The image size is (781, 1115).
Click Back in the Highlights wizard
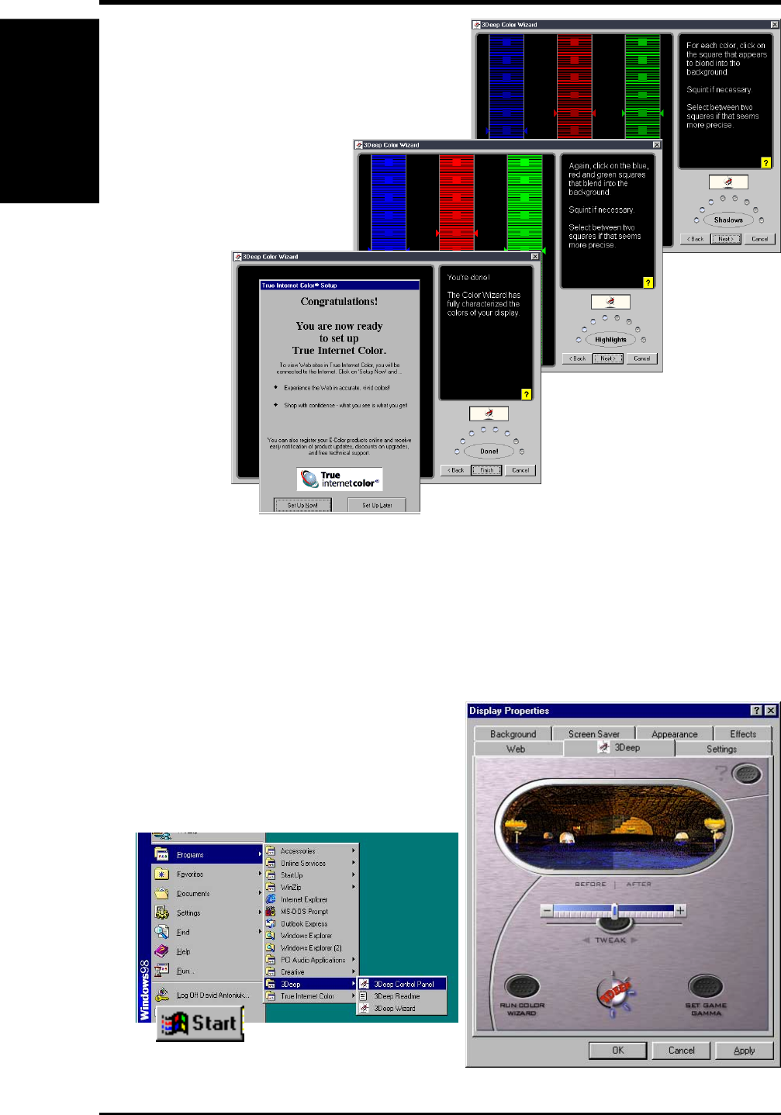pos(577,358)
